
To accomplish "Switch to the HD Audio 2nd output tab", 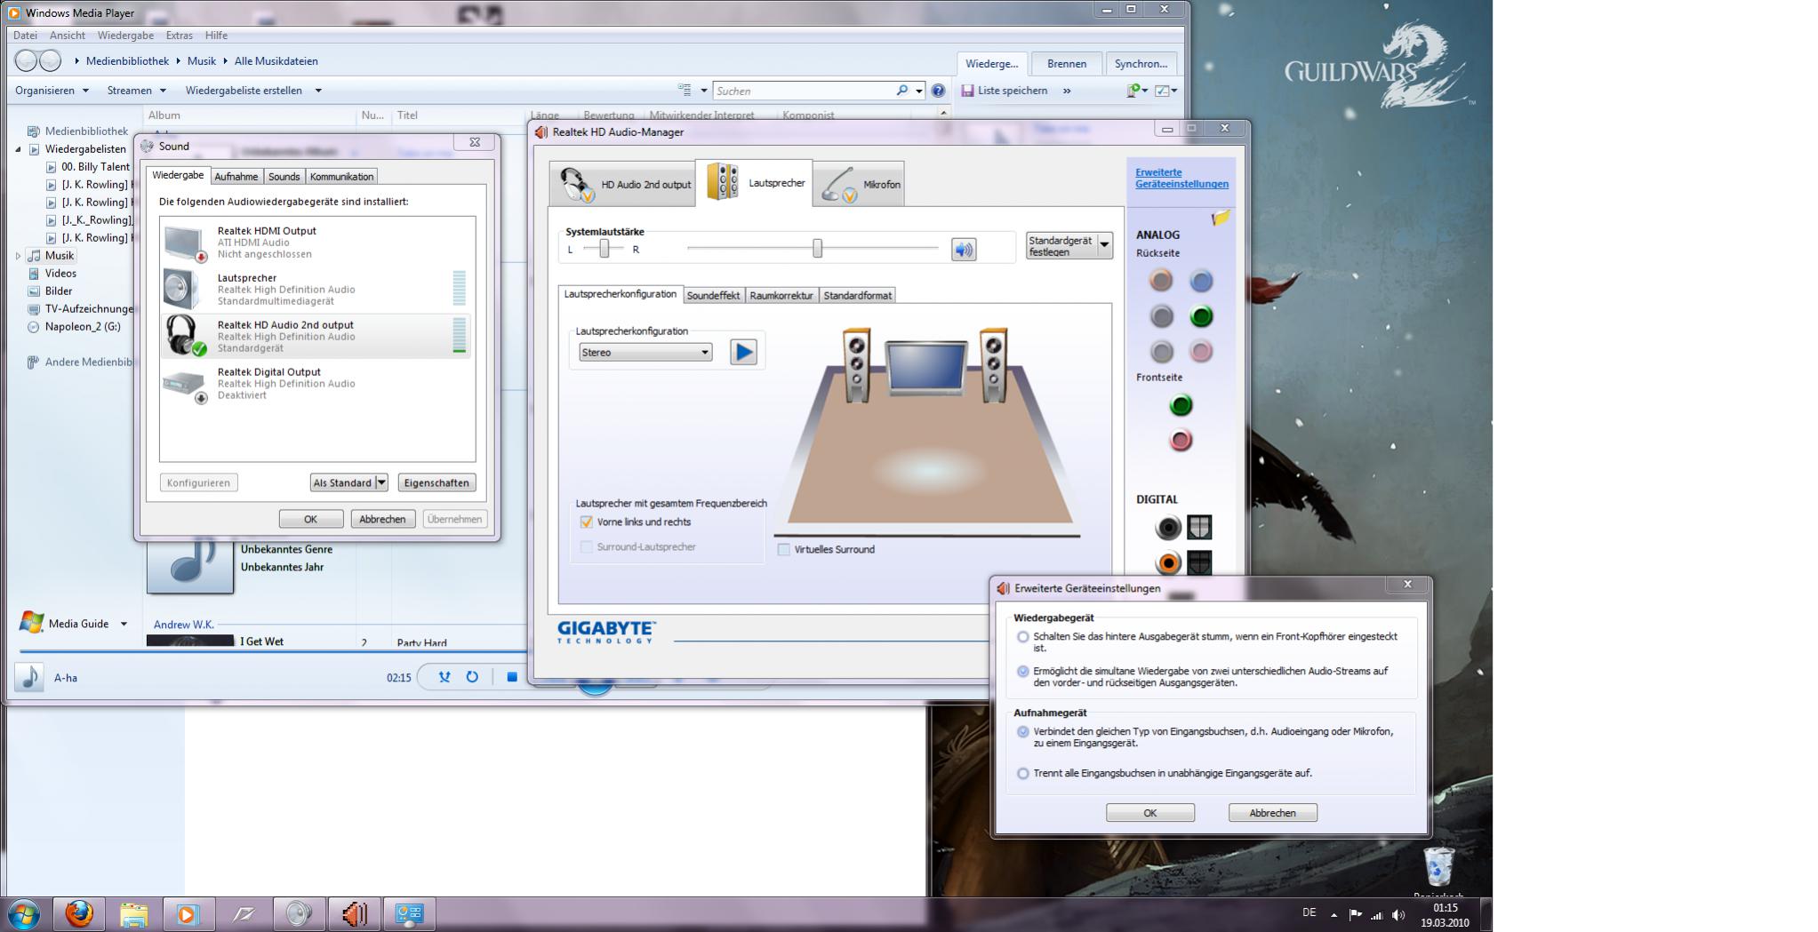I will point(622,184).
